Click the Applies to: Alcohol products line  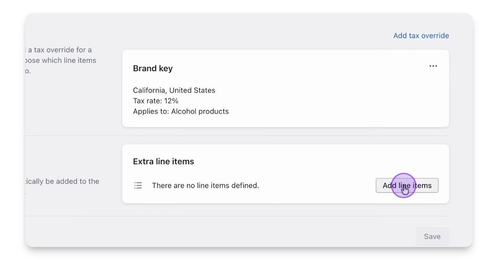tap(181, 111)
